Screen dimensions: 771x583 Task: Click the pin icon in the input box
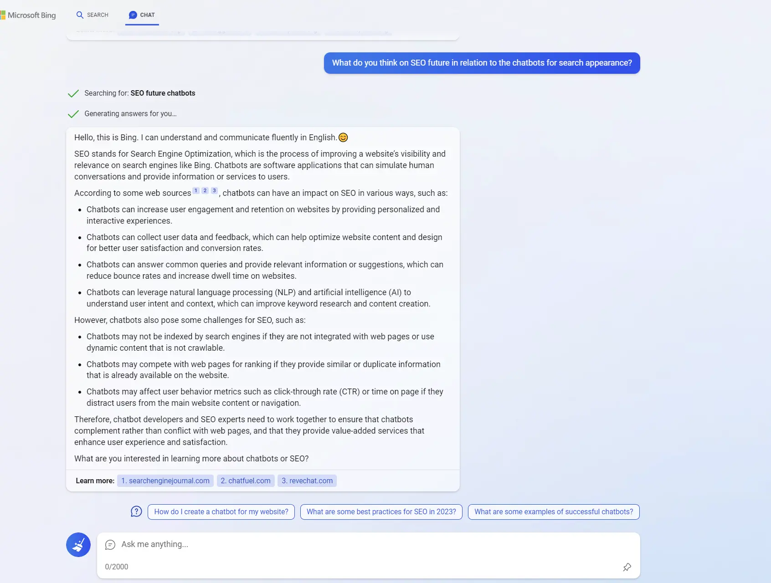pyautogui.click(x=627, y=567)
